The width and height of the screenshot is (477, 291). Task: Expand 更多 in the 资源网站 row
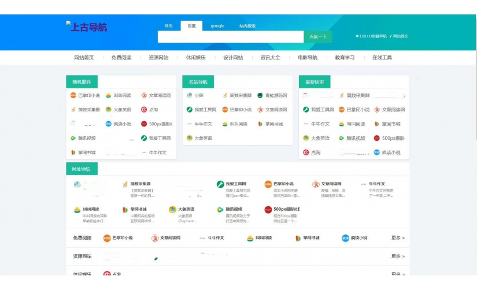coord(398,256)
